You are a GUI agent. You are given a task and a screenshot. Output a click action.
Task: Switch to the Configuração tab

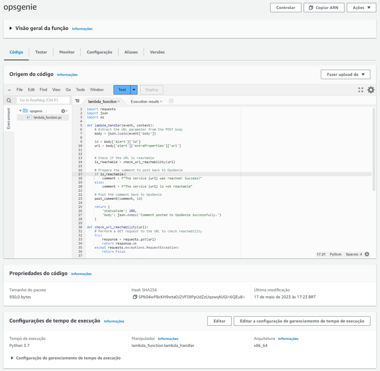99,52
